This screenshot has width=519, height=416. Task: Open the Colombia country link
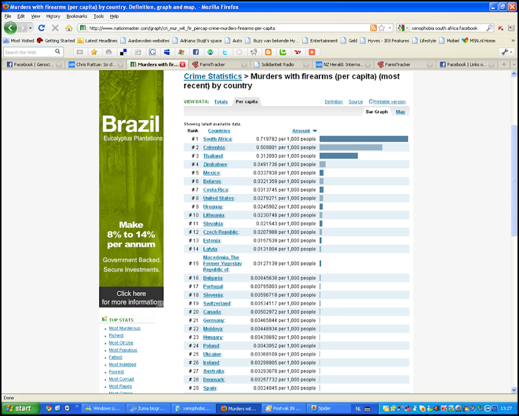(x=214, y=147)
